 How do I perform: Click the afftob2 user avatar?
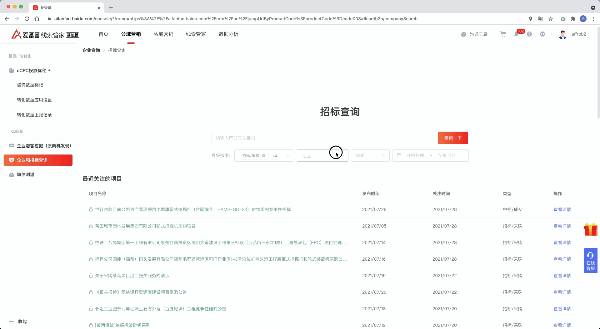tap(563, 34)
